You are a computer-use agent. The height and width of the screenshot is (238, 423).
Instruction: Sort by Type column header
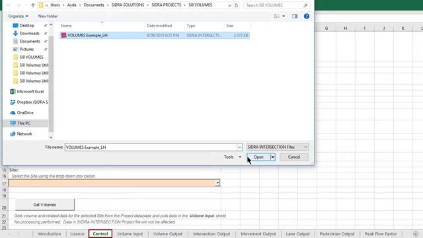pos(191,26)
